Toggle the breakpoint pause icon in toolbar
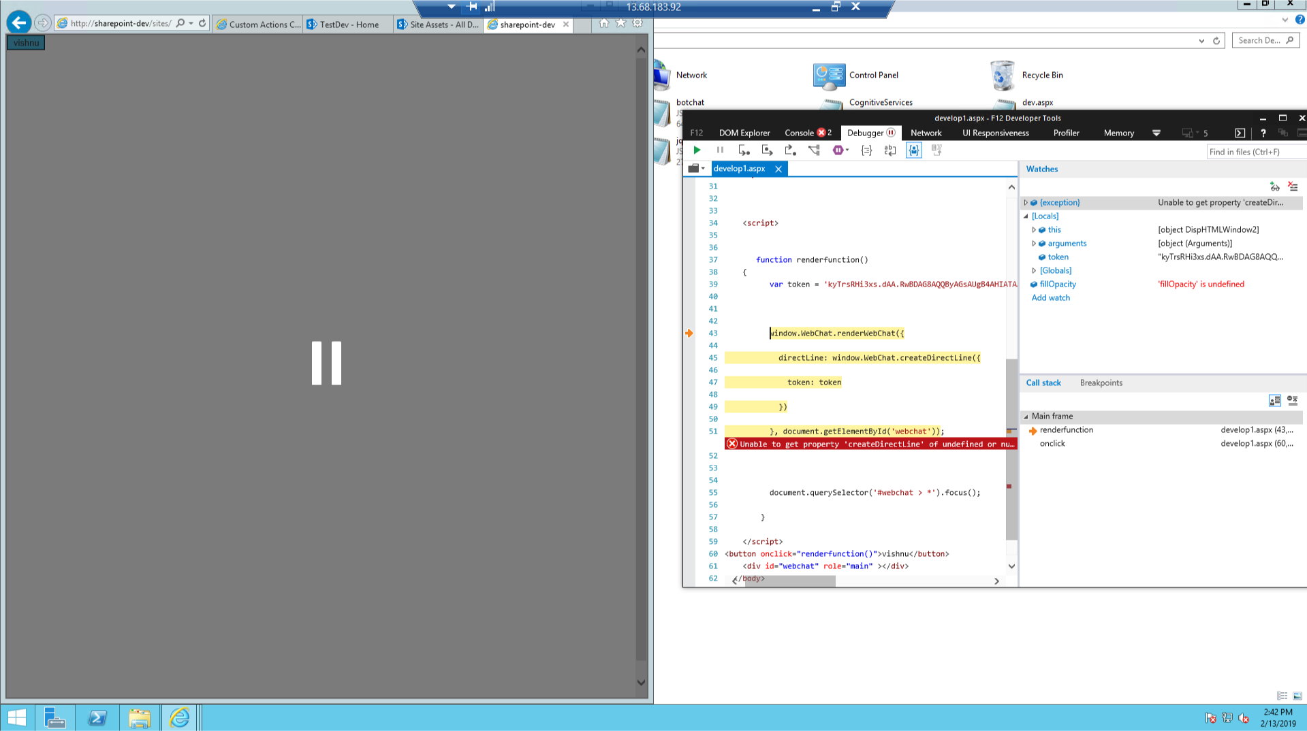The image size is (1307, 731). pyautogui.click(x=720, y=150)
